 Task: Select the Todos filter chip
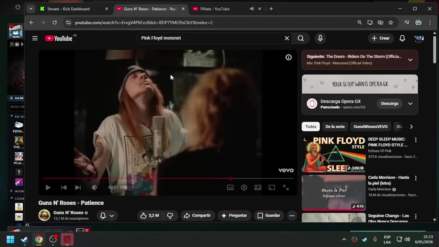point(311,127)
